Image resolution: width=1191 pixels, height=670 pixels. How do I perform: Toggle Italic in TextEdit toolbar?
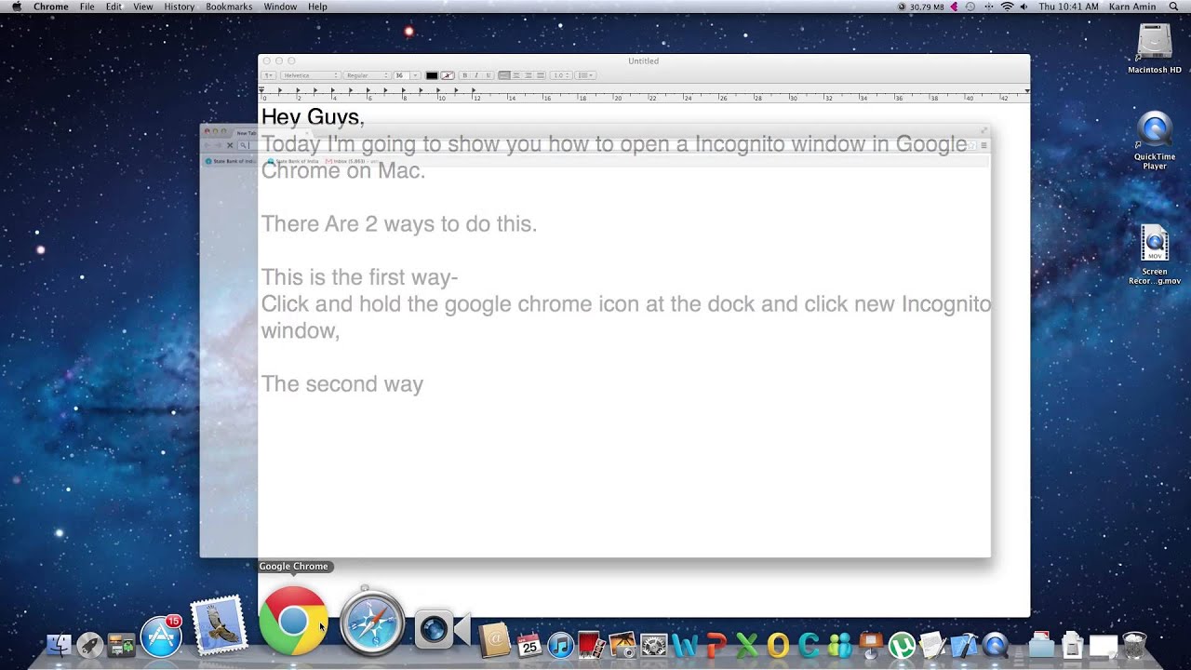pyautogui.click(x=476, y=75)
